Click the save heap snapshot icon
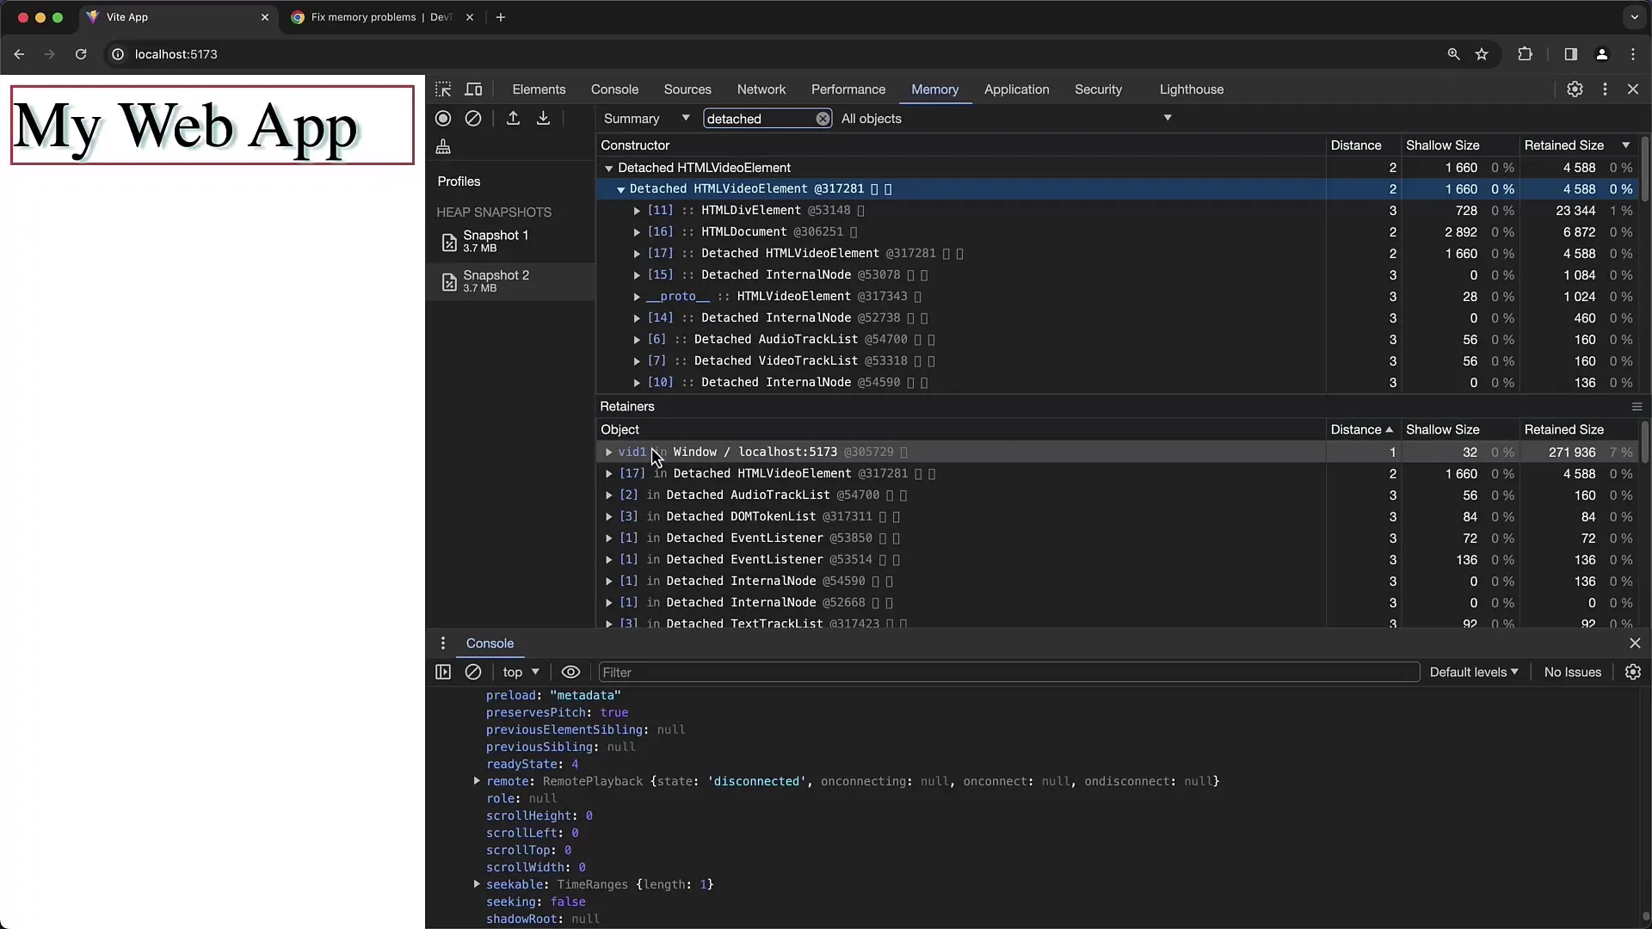This screenshot has width=1652, height=929. click(542, 118)
